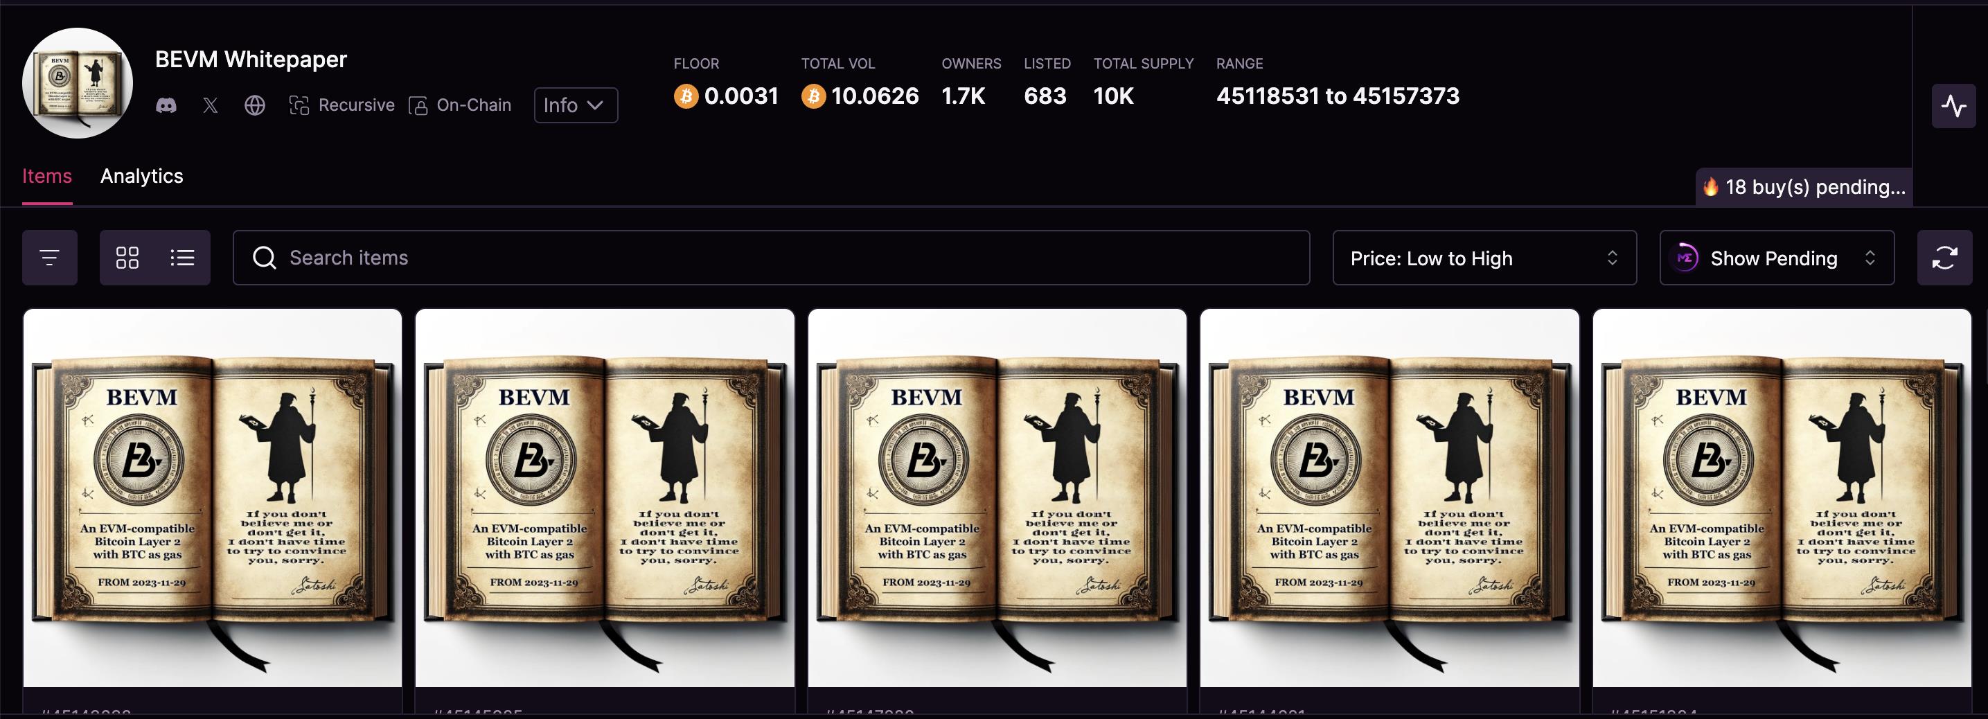This screenshot has width=1988, height=719.
Task: Click the range 45118531 to 45157373
Action: pos(1338,96)
